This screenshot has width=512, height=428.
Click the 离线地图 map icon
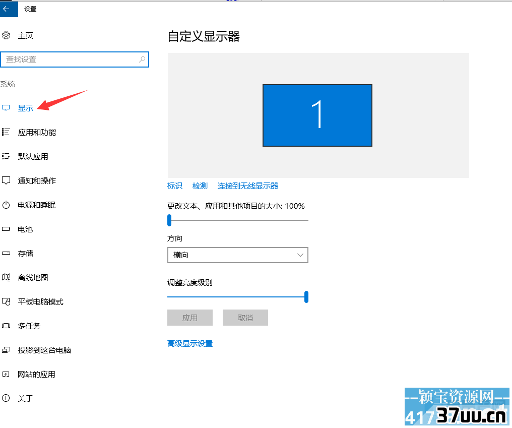point(6,277)
